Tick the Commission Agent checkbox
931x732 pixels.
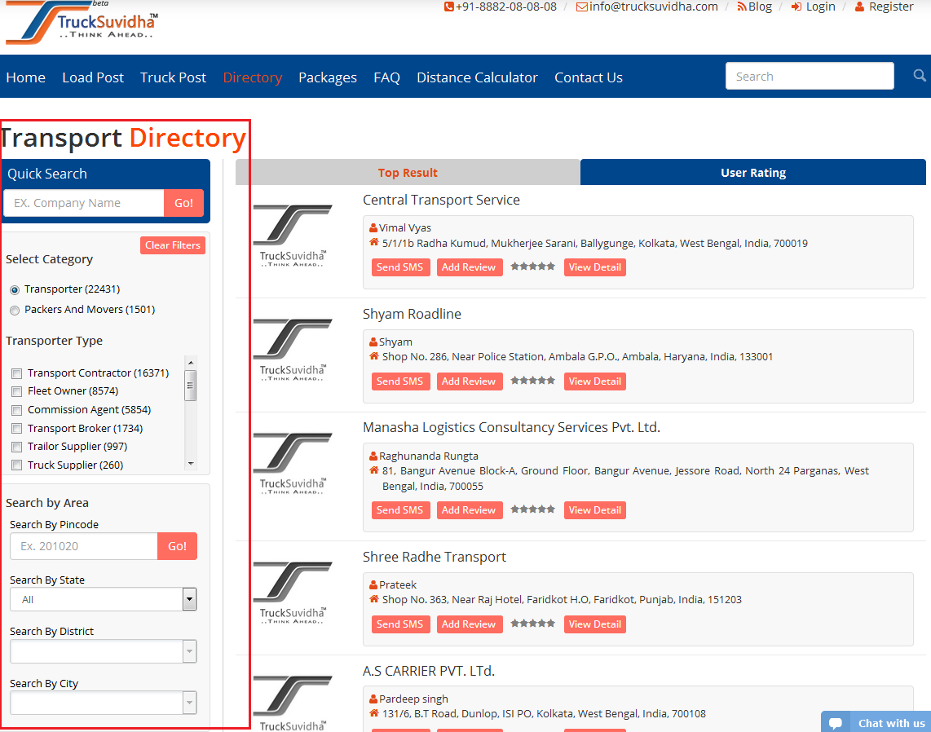click(16, 410)
